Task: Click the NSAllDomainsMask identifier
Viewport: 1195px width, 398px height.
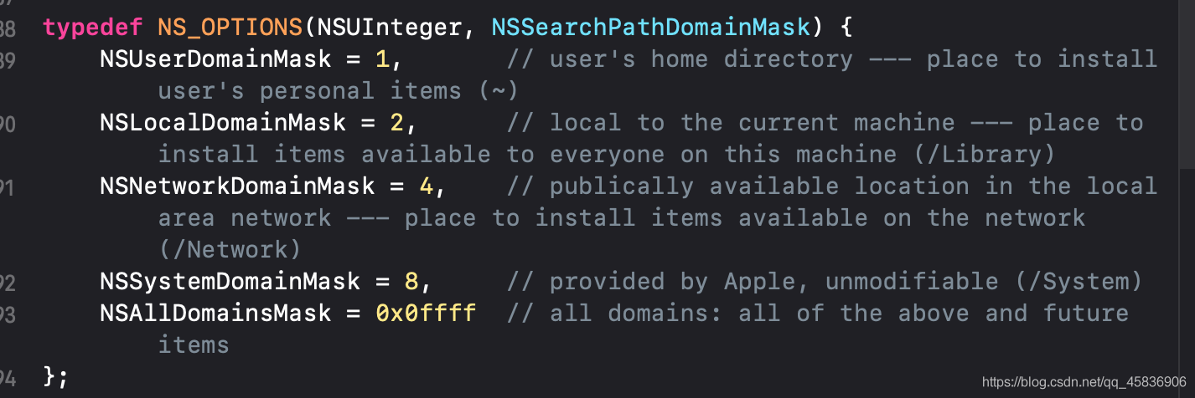Action: click(215, 314)
